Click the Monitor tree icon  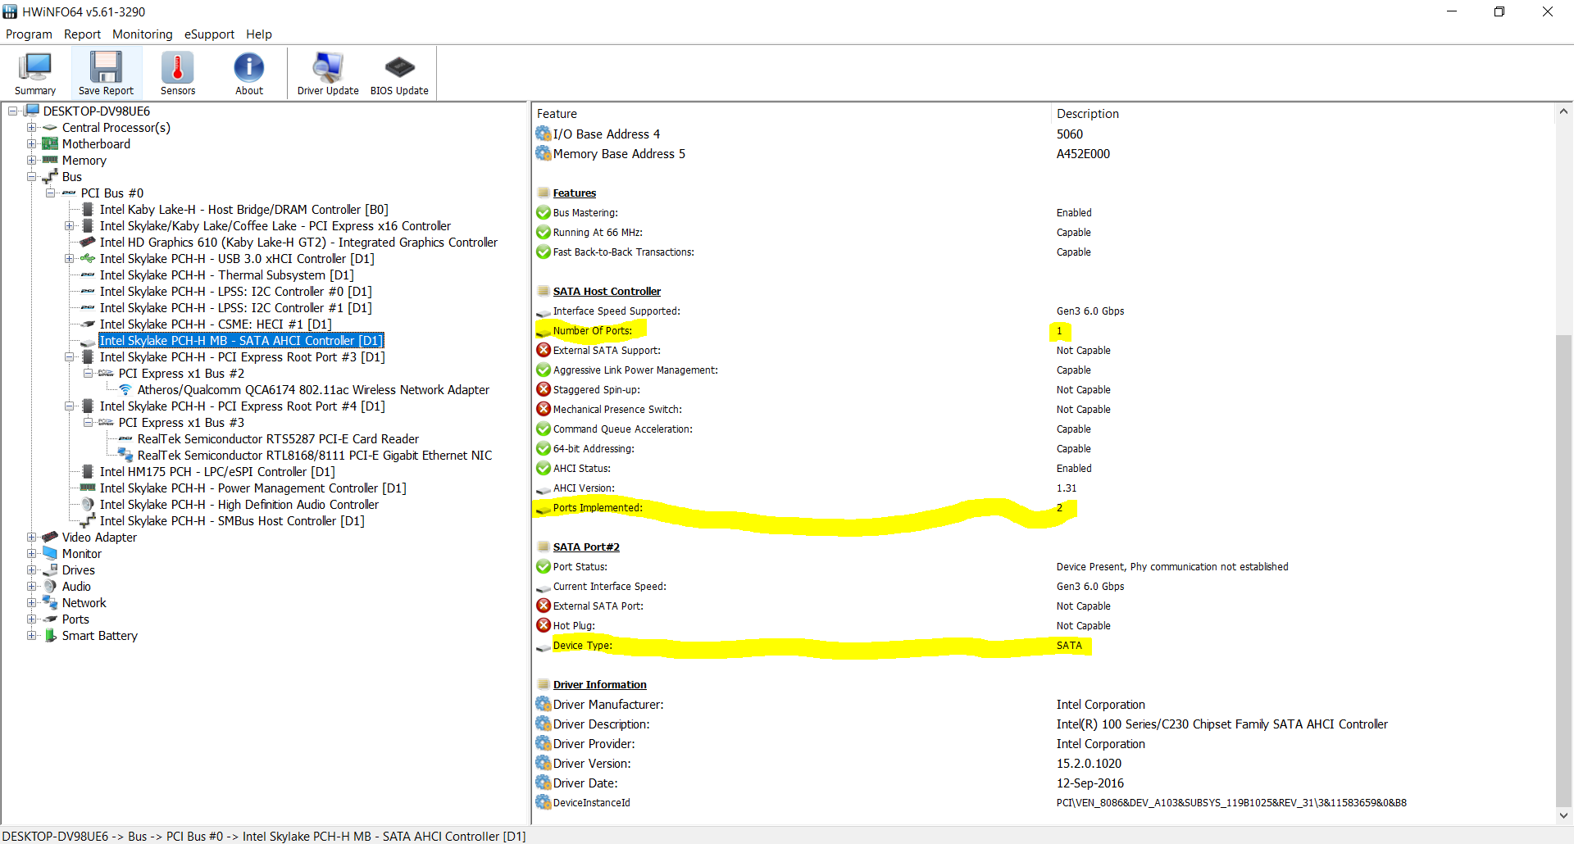[50, 553]
